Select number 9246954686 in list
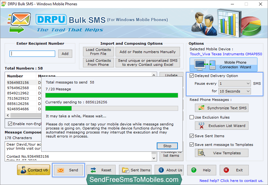268x185 pixels. [18, 109]
